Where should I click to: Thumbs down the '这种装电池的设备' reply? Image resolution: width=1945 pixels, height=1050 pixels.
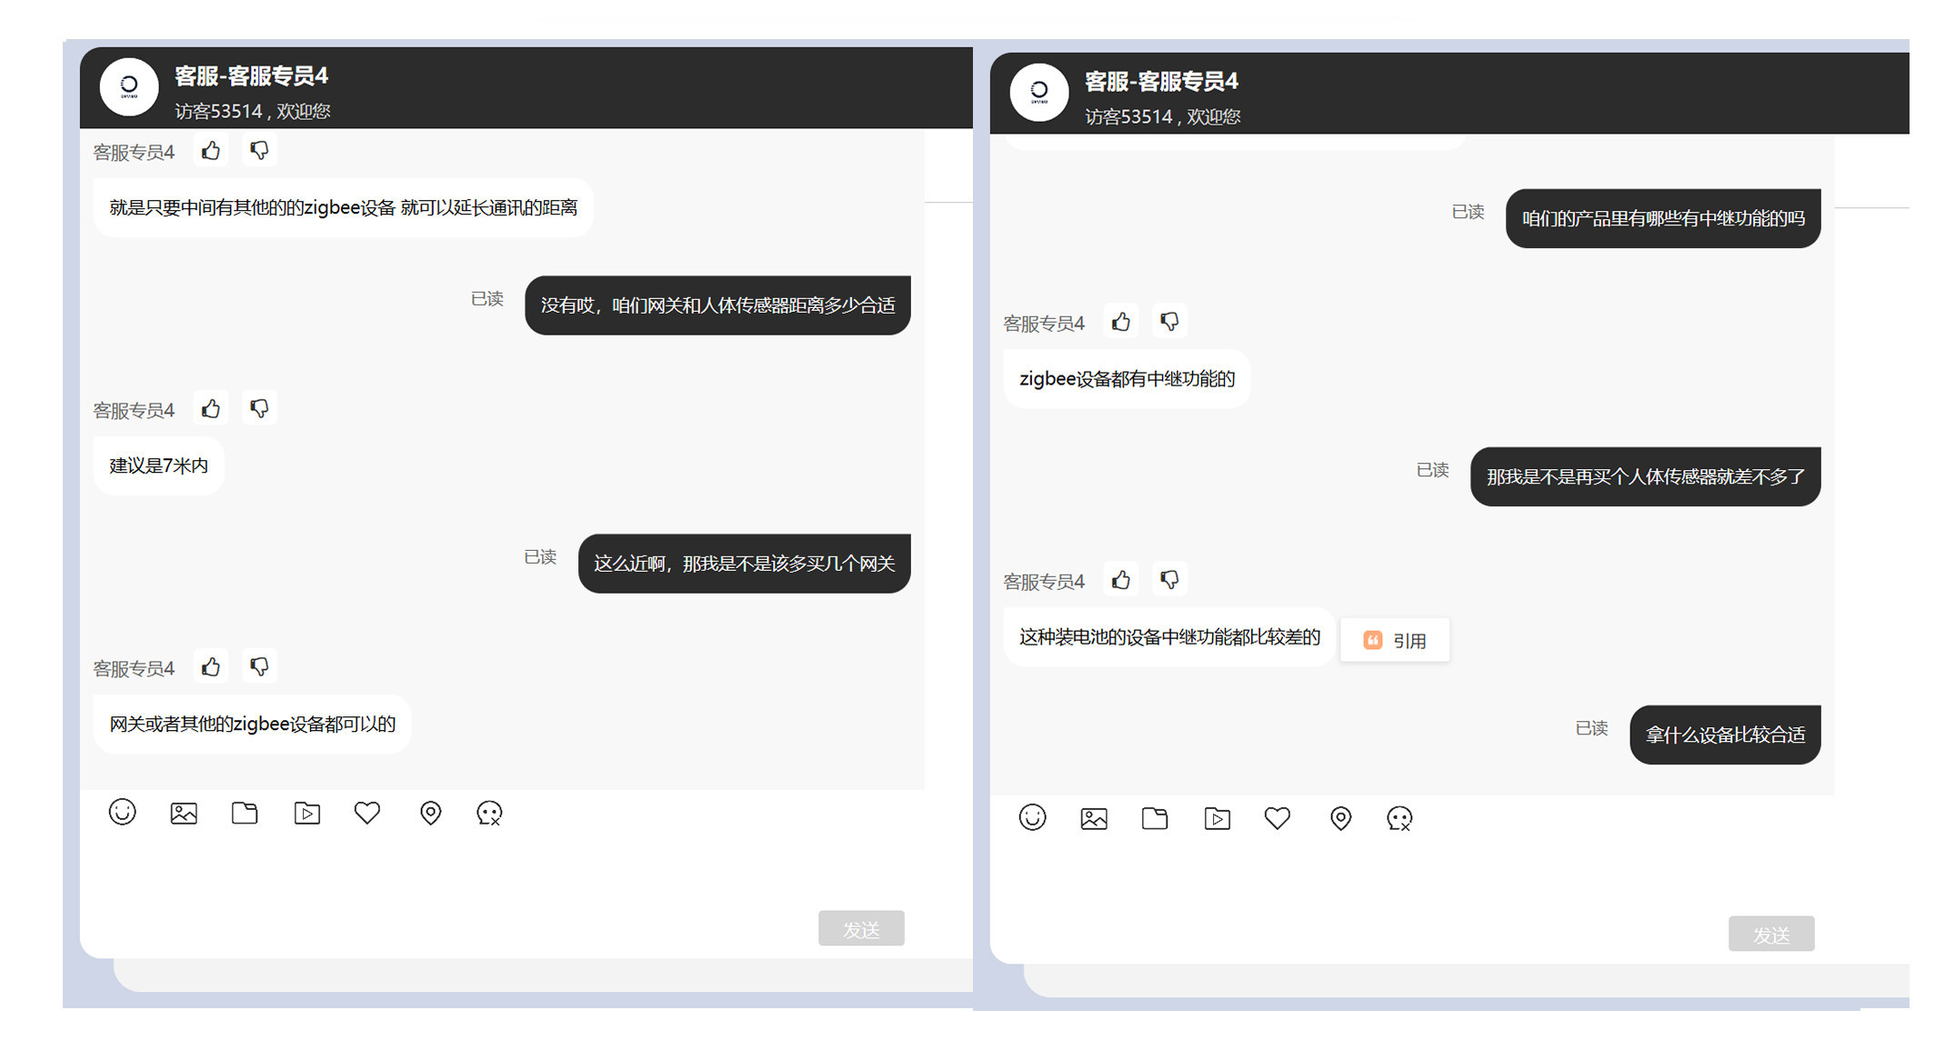tap(1169, 580)
